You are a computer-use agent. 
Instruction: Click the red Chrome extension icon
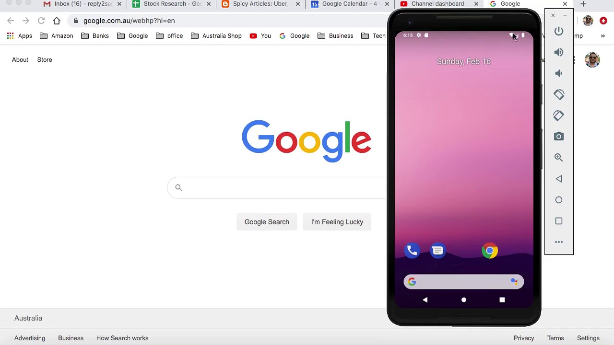pos(603,21)
